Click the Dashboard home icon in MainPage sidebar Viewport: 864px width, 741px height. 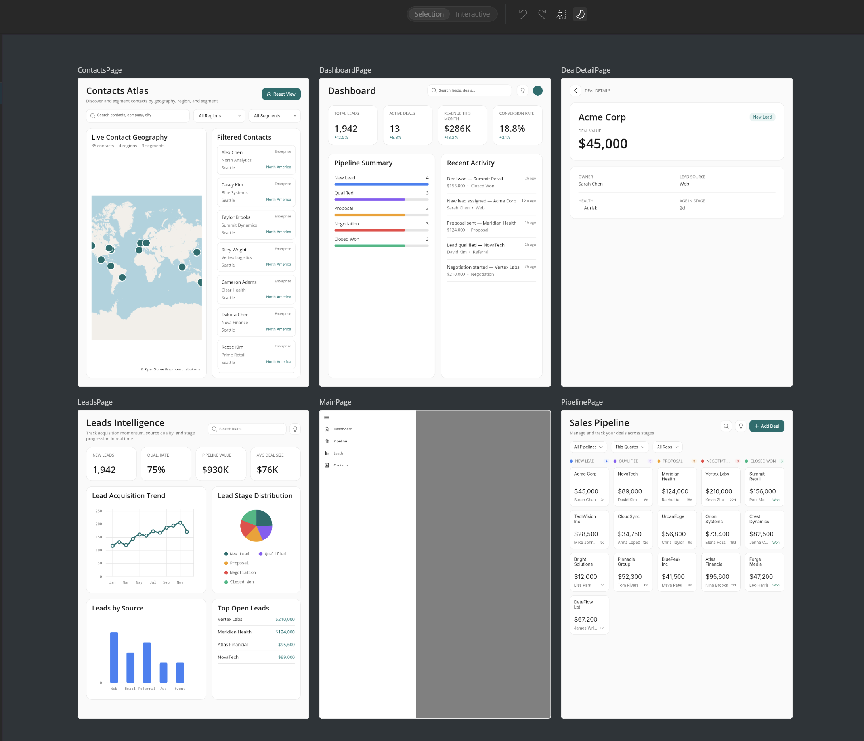pos(327,429)
